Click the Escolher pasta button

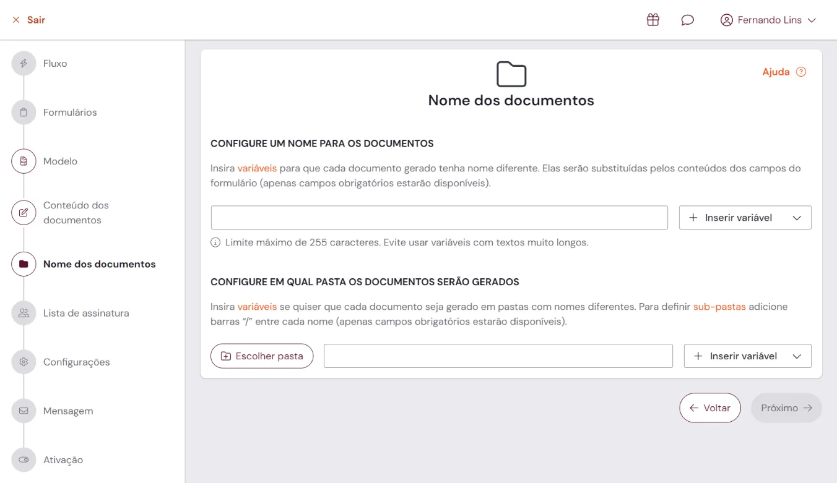[x=262, y=356]
